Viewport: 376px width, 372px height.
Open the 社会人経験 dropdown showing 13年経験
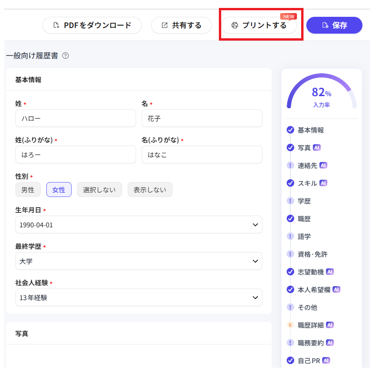point(139,297)
